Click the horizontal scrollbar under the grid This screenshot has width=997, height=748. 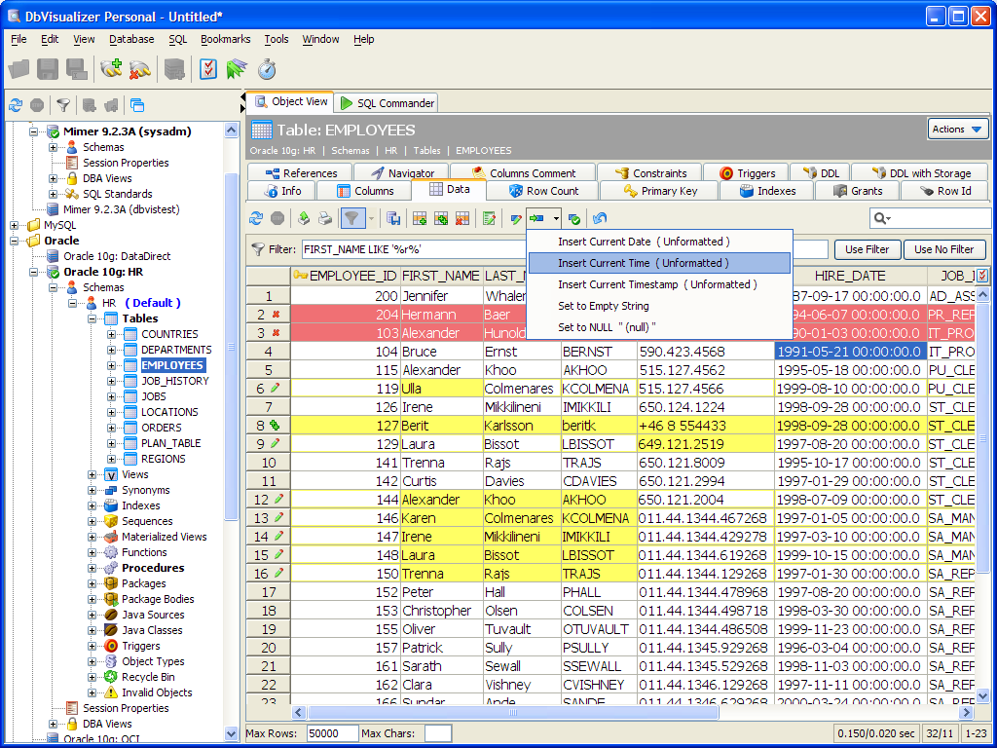(514, 712)
